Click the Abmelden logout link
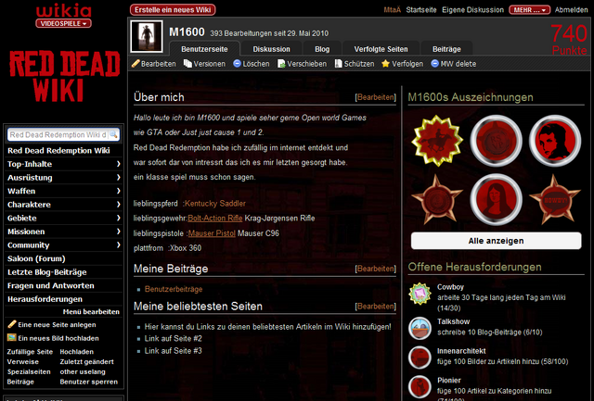The image size is (594, 401). 572,10
